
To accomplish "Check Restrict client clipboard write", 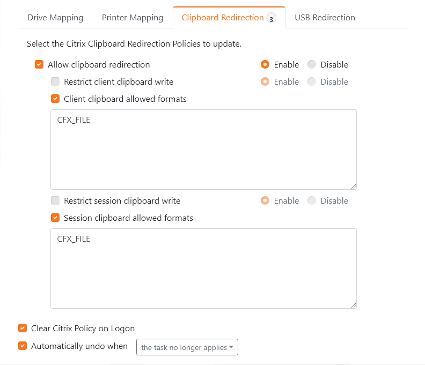I will point(55,82).
